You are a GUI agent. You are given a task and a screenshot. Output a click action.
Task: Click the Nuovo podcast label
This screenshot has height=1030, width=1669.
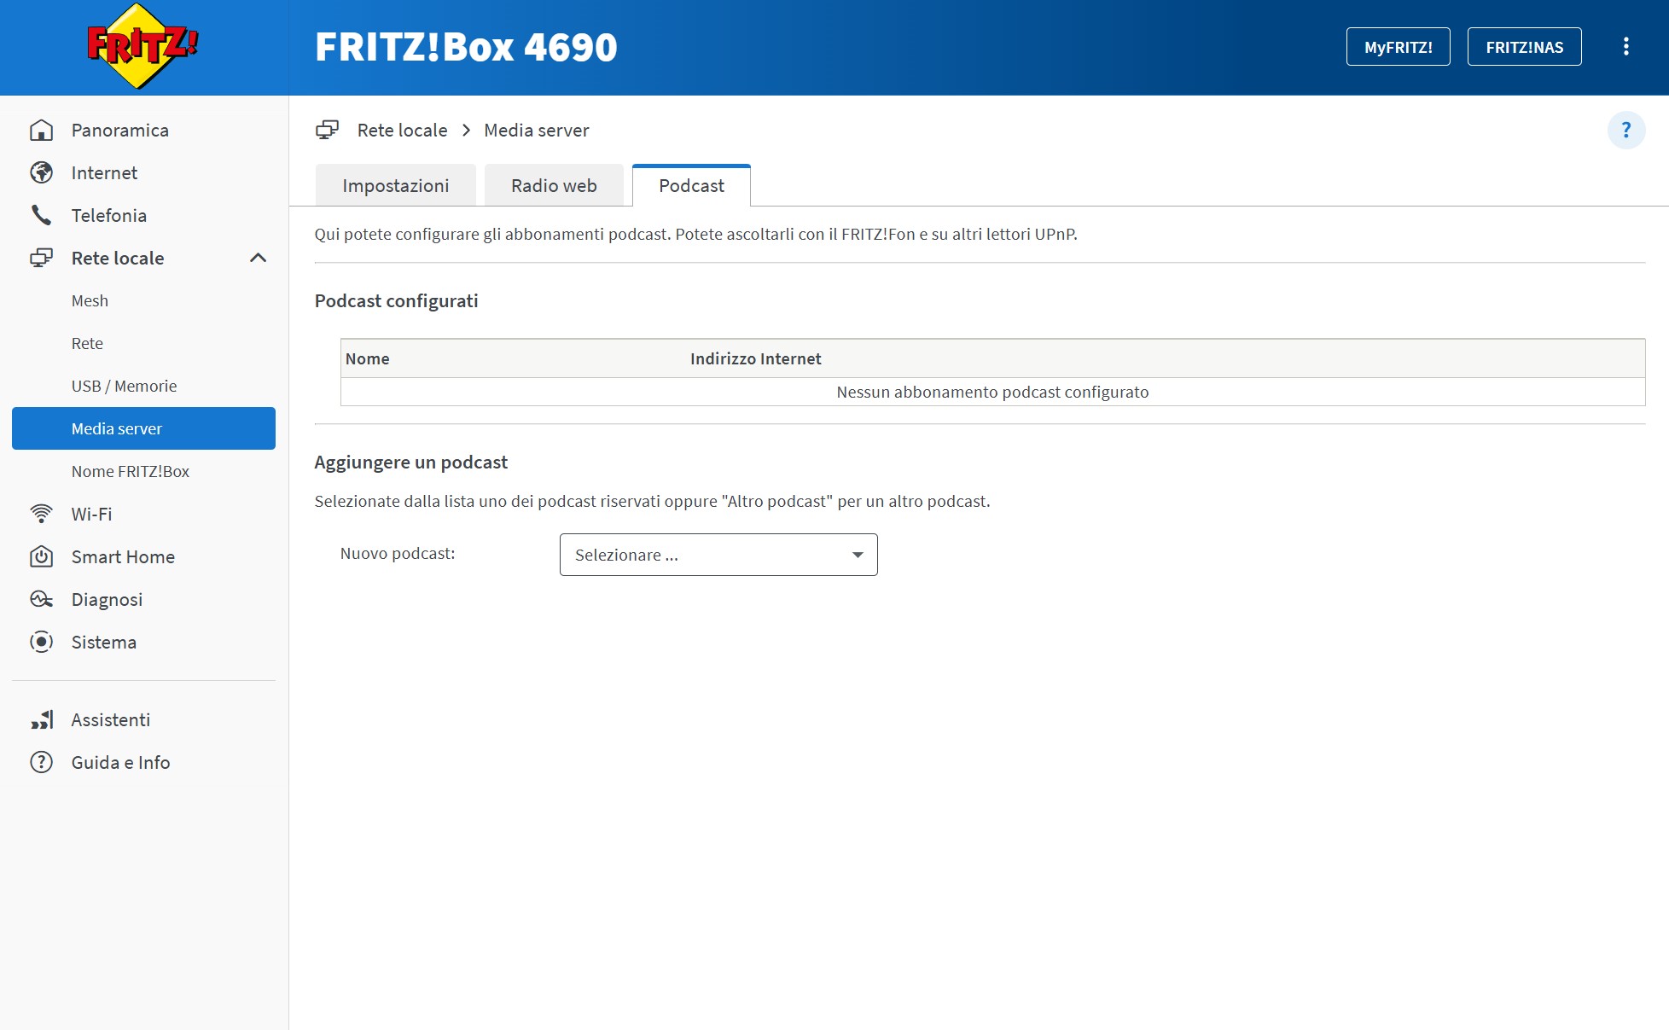[x=398, y=553]
